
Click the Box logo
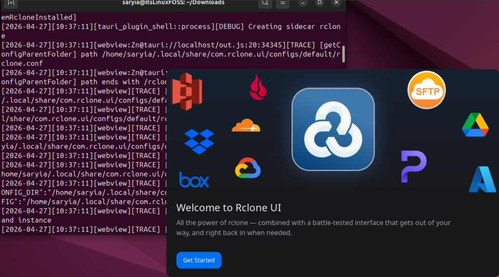(x=194, y=180)
